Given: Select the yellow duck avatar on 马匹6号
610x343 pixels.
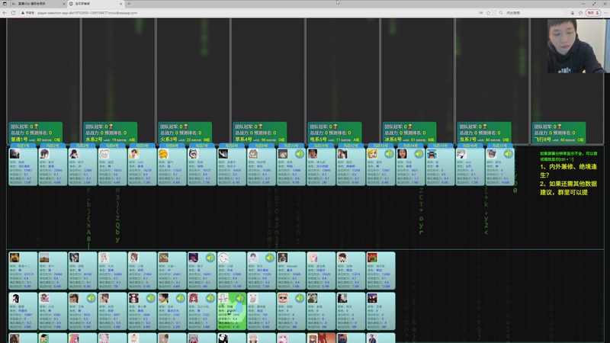Looking at the screenshot, I should pyautogui.click(x=163, y=154).
